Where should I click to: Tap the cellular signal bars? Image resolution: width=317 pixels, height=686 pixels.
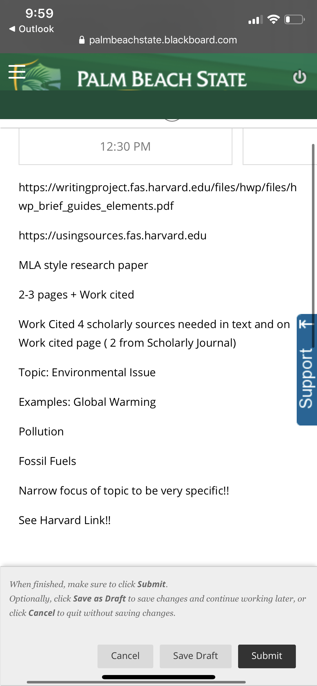point(256,20)
